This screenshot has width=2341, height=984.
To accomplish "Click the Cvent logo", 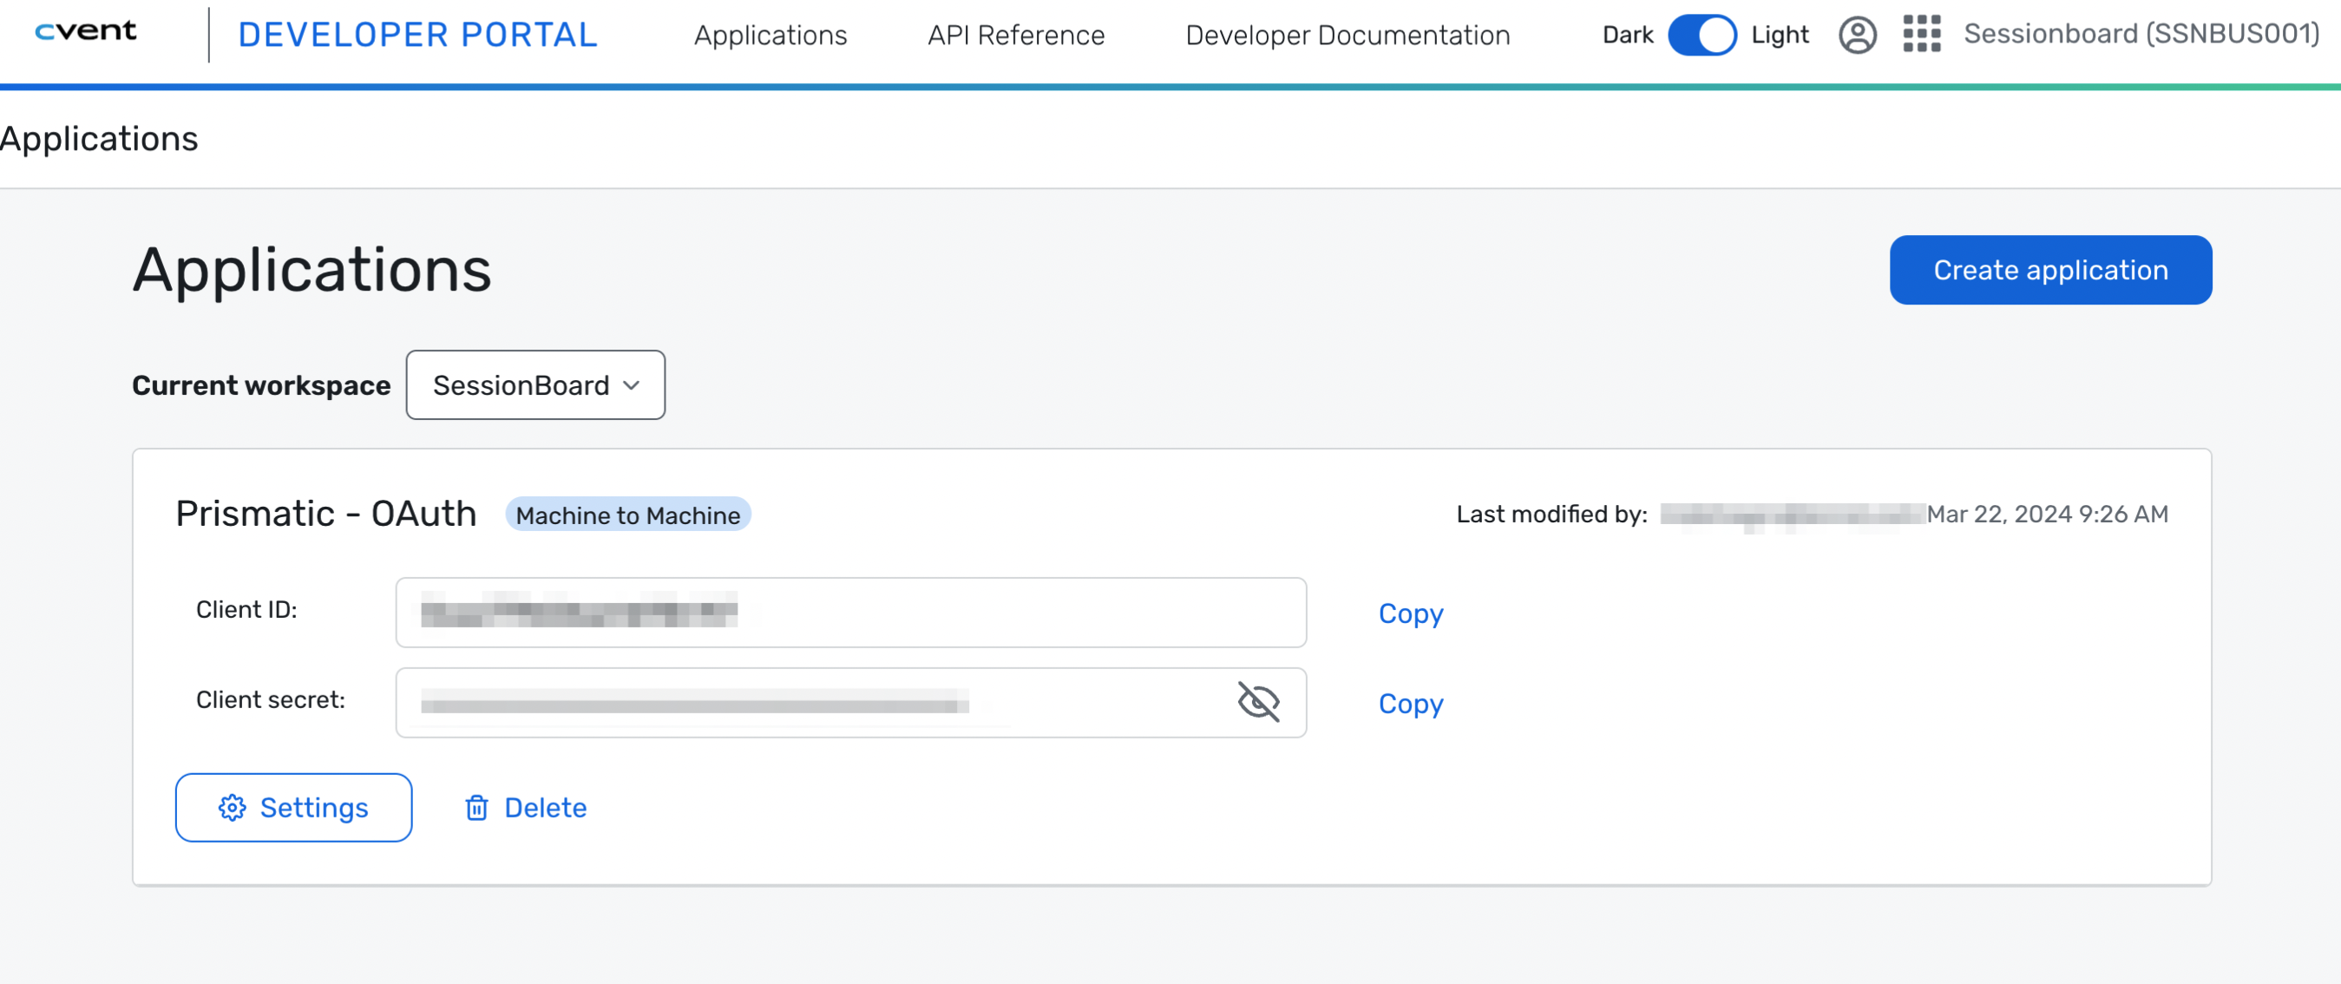I will point(84,34).
